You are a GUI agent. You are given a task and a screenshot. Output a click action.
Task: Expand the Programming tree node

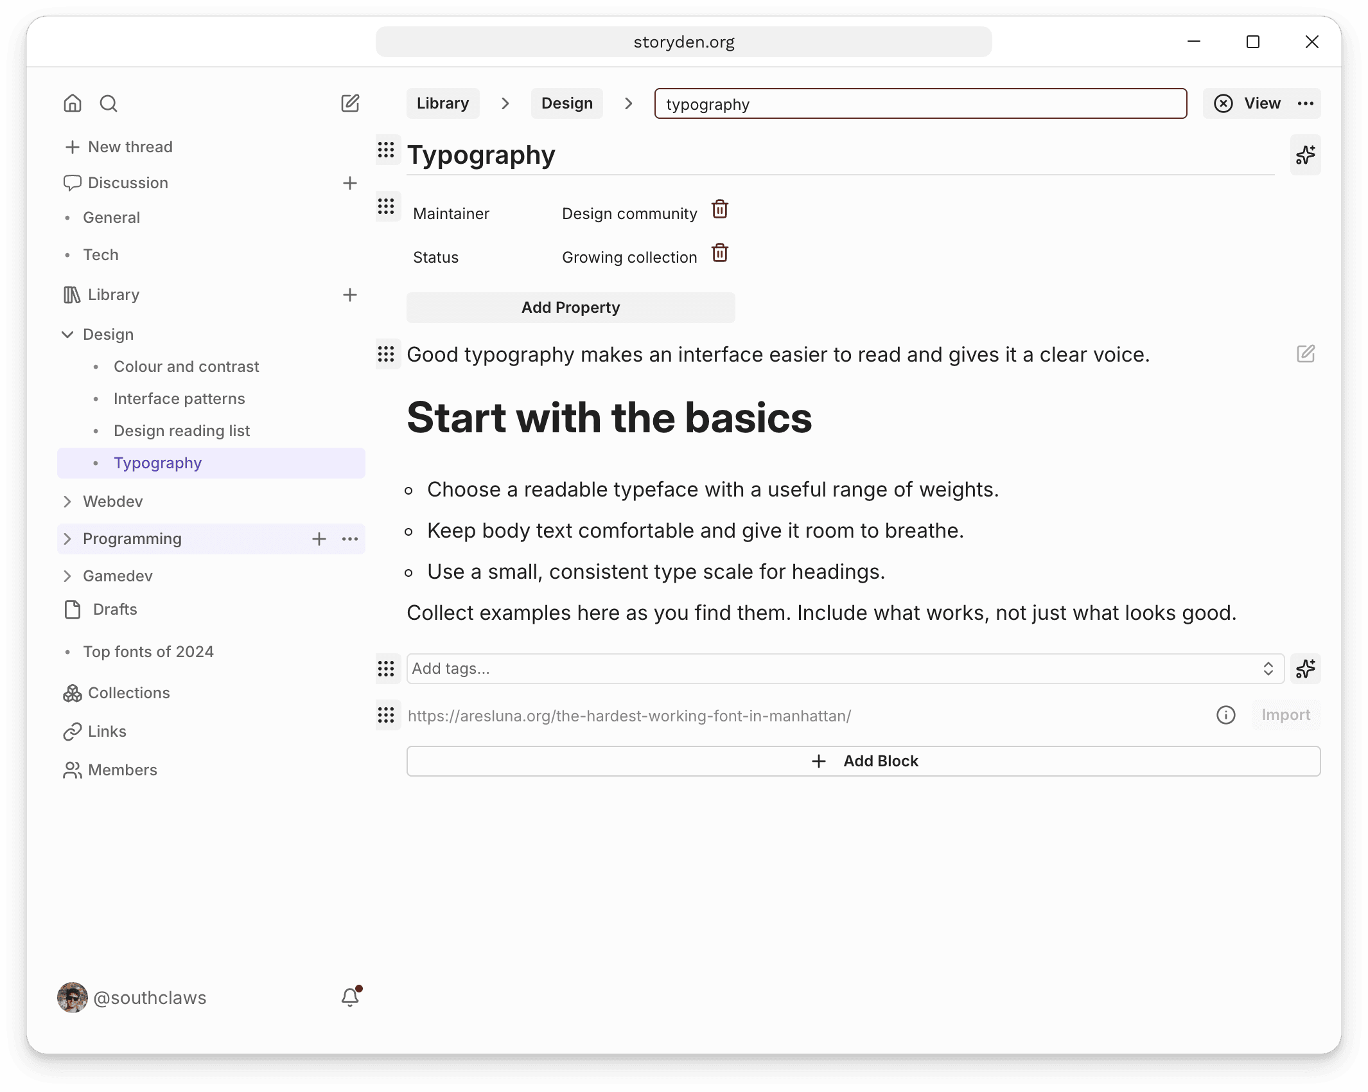tap(67, 539)
